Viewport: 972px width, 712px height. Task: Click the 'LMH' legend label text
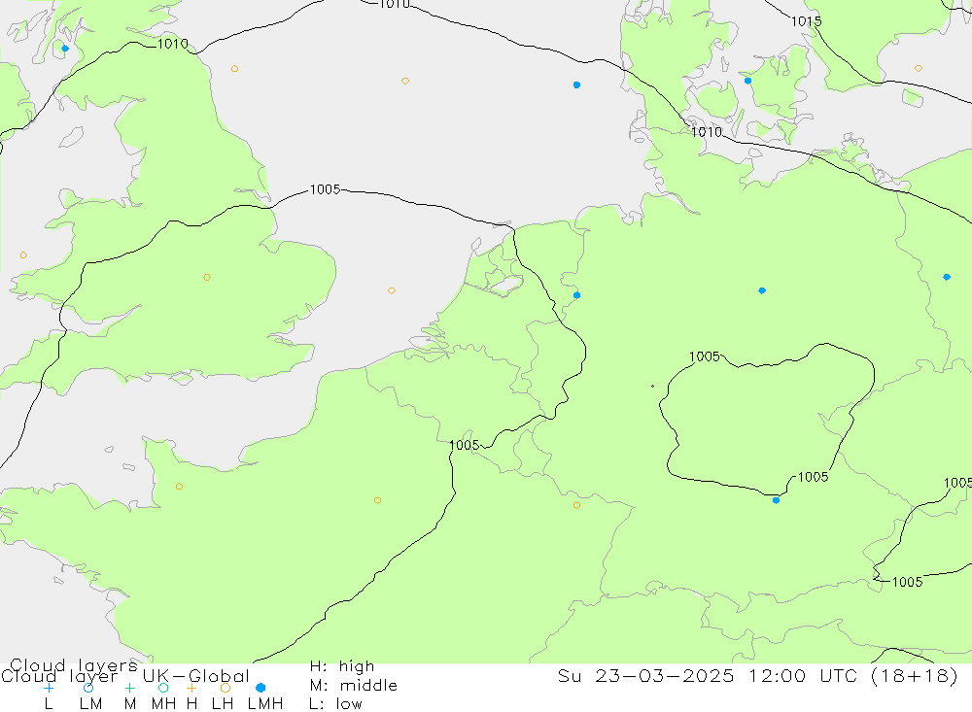[265, 704]
